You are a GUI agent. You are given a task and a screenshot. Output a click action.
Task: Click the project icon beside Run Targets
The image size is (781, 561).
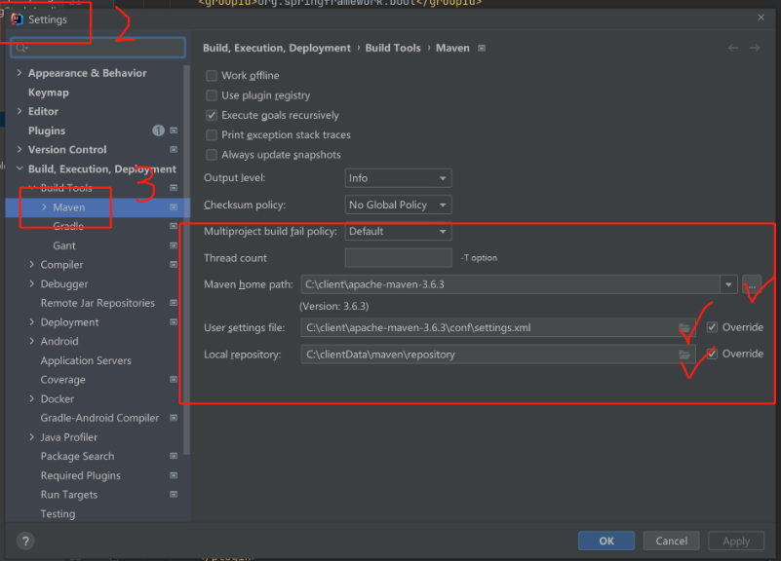point(174,495)
